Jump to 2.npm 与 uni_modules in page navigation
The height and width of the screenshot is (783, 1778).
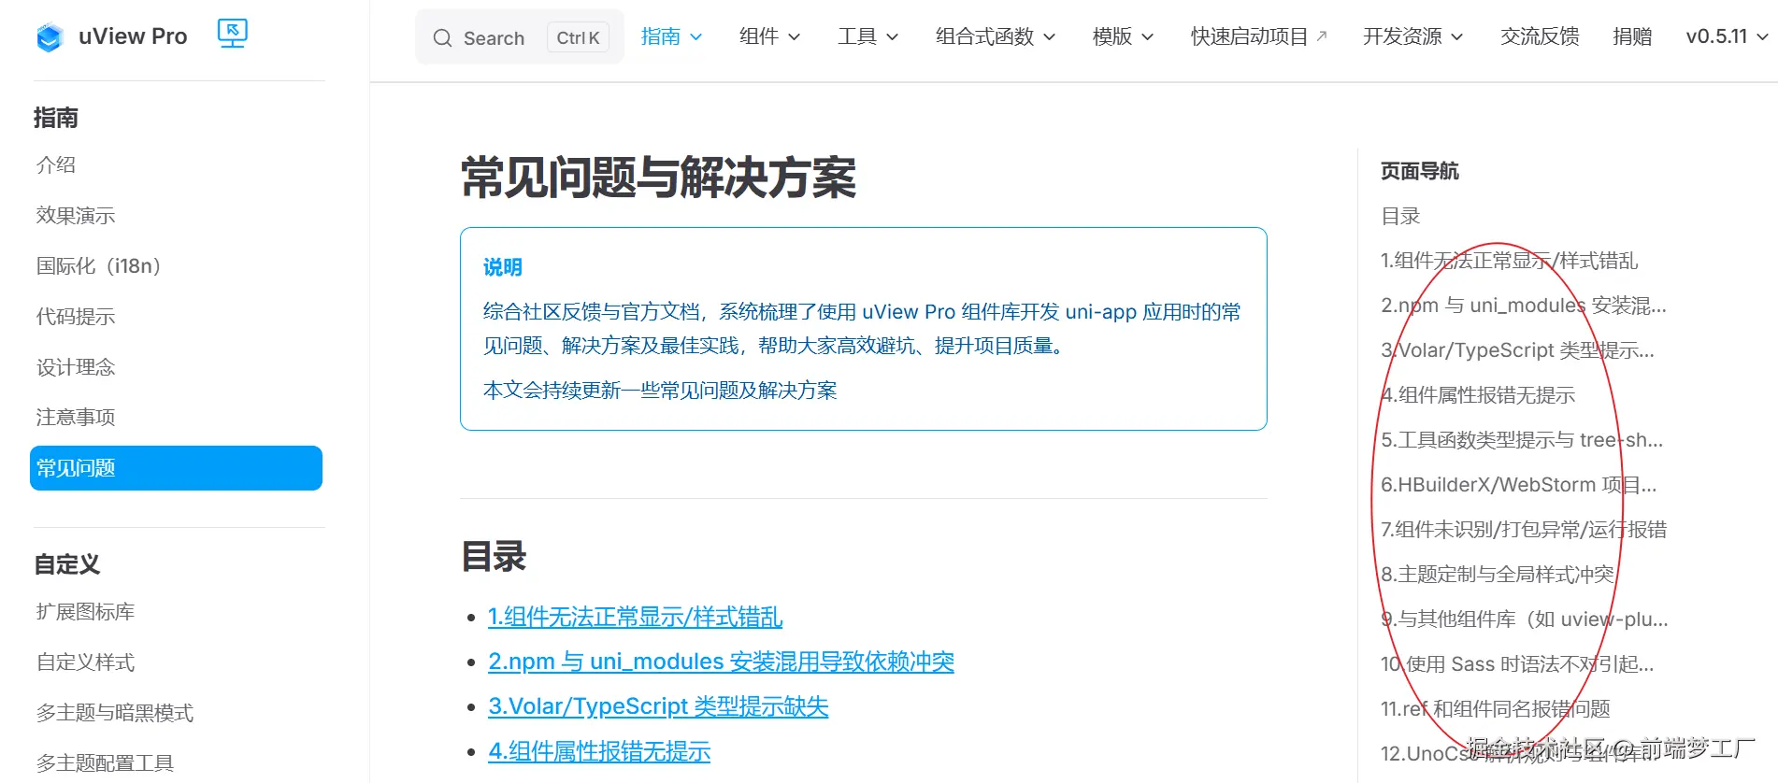pyautogui.click(x=1524, y=306)
